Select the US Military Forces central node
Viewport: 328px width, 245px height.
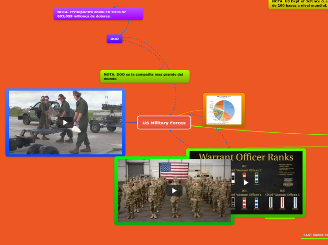click(x=164, y=123)
